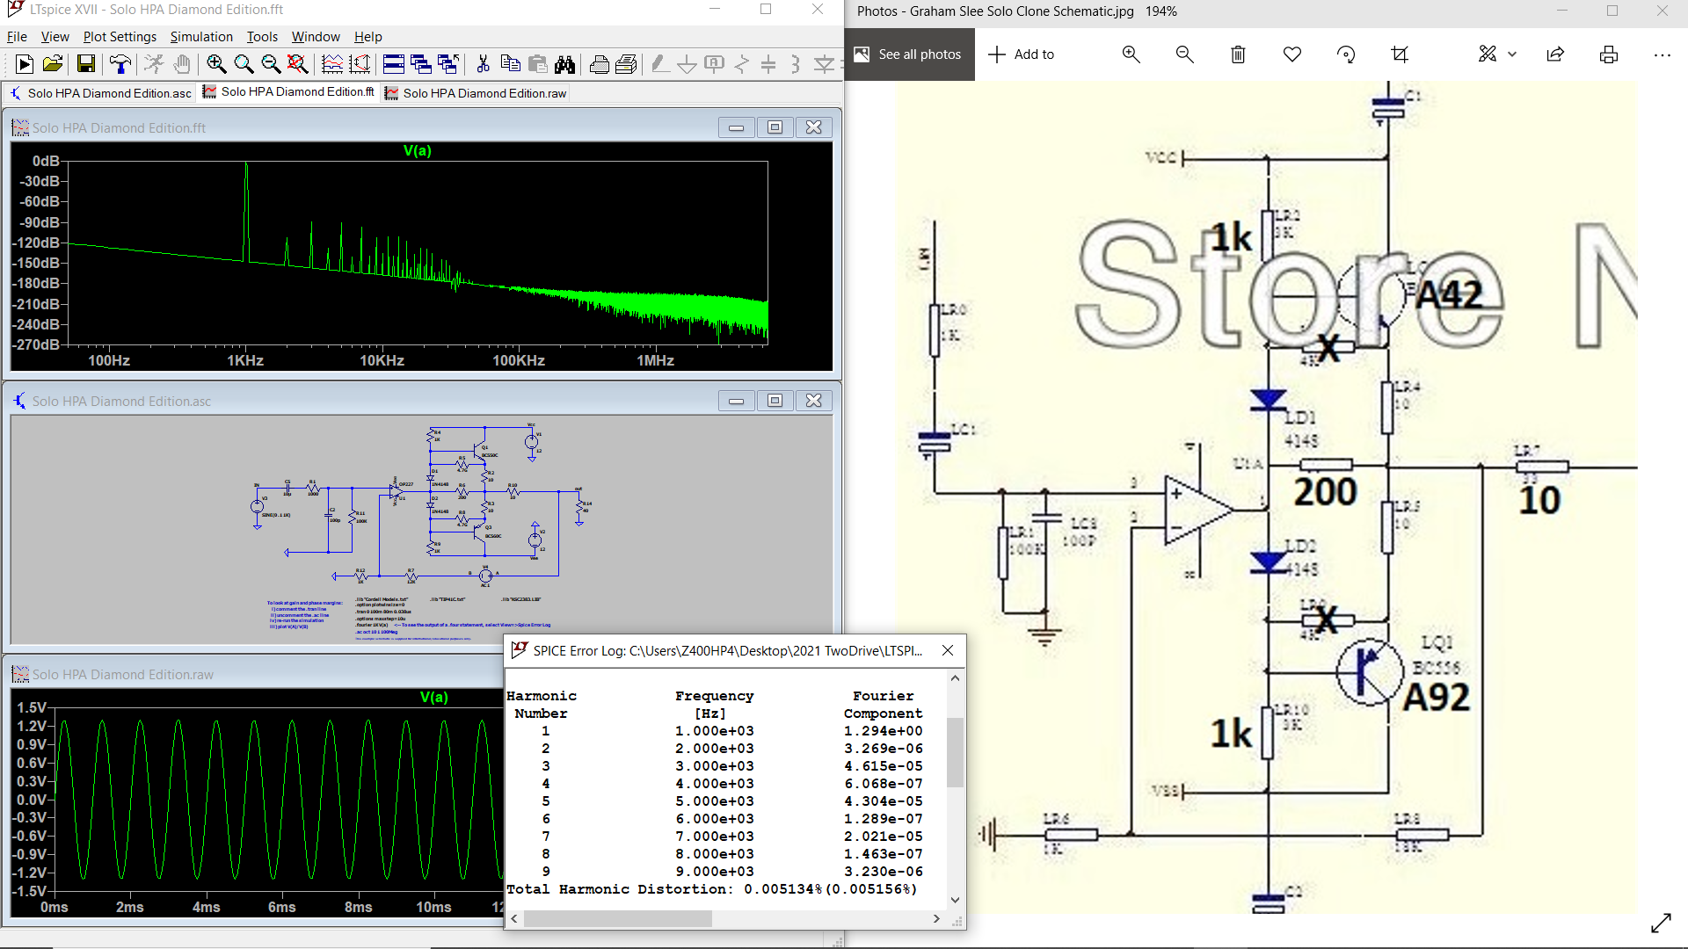
Task: Click the error log scroll-right arrow
Action: coord(936,919)
